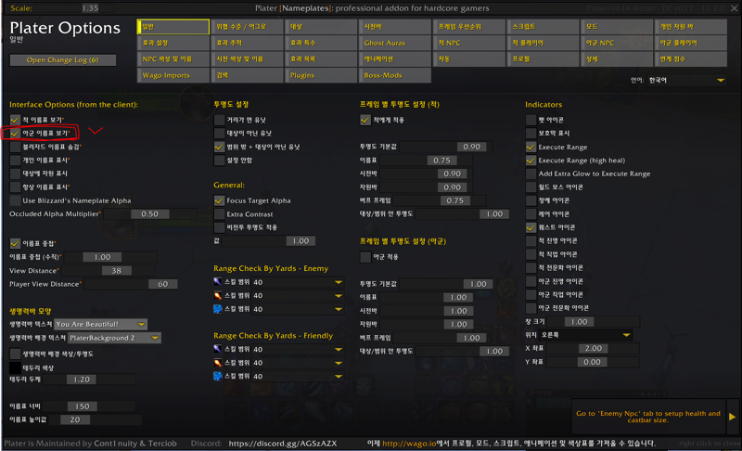Click the Range Check By Yards - Enemy heading

(271, 268)
